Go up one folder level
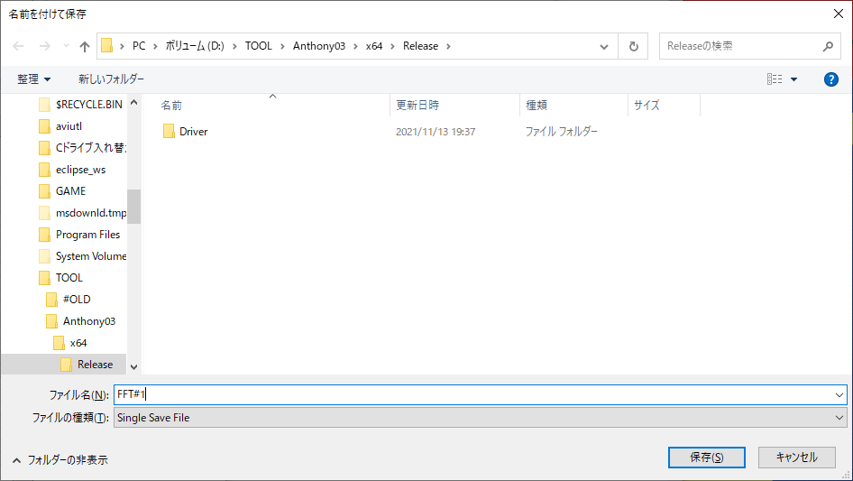This screenshot has height=481, width=853. click(x=85, y=46)
